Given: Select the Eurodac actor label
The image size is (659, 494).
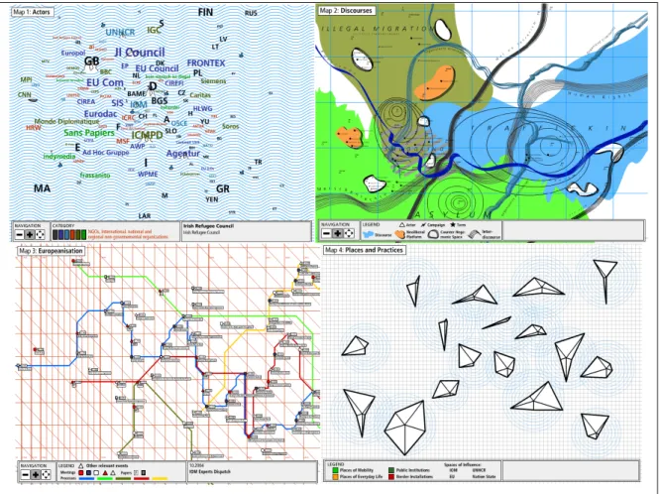Looking at the screenshot, I should tap(100, 114).
